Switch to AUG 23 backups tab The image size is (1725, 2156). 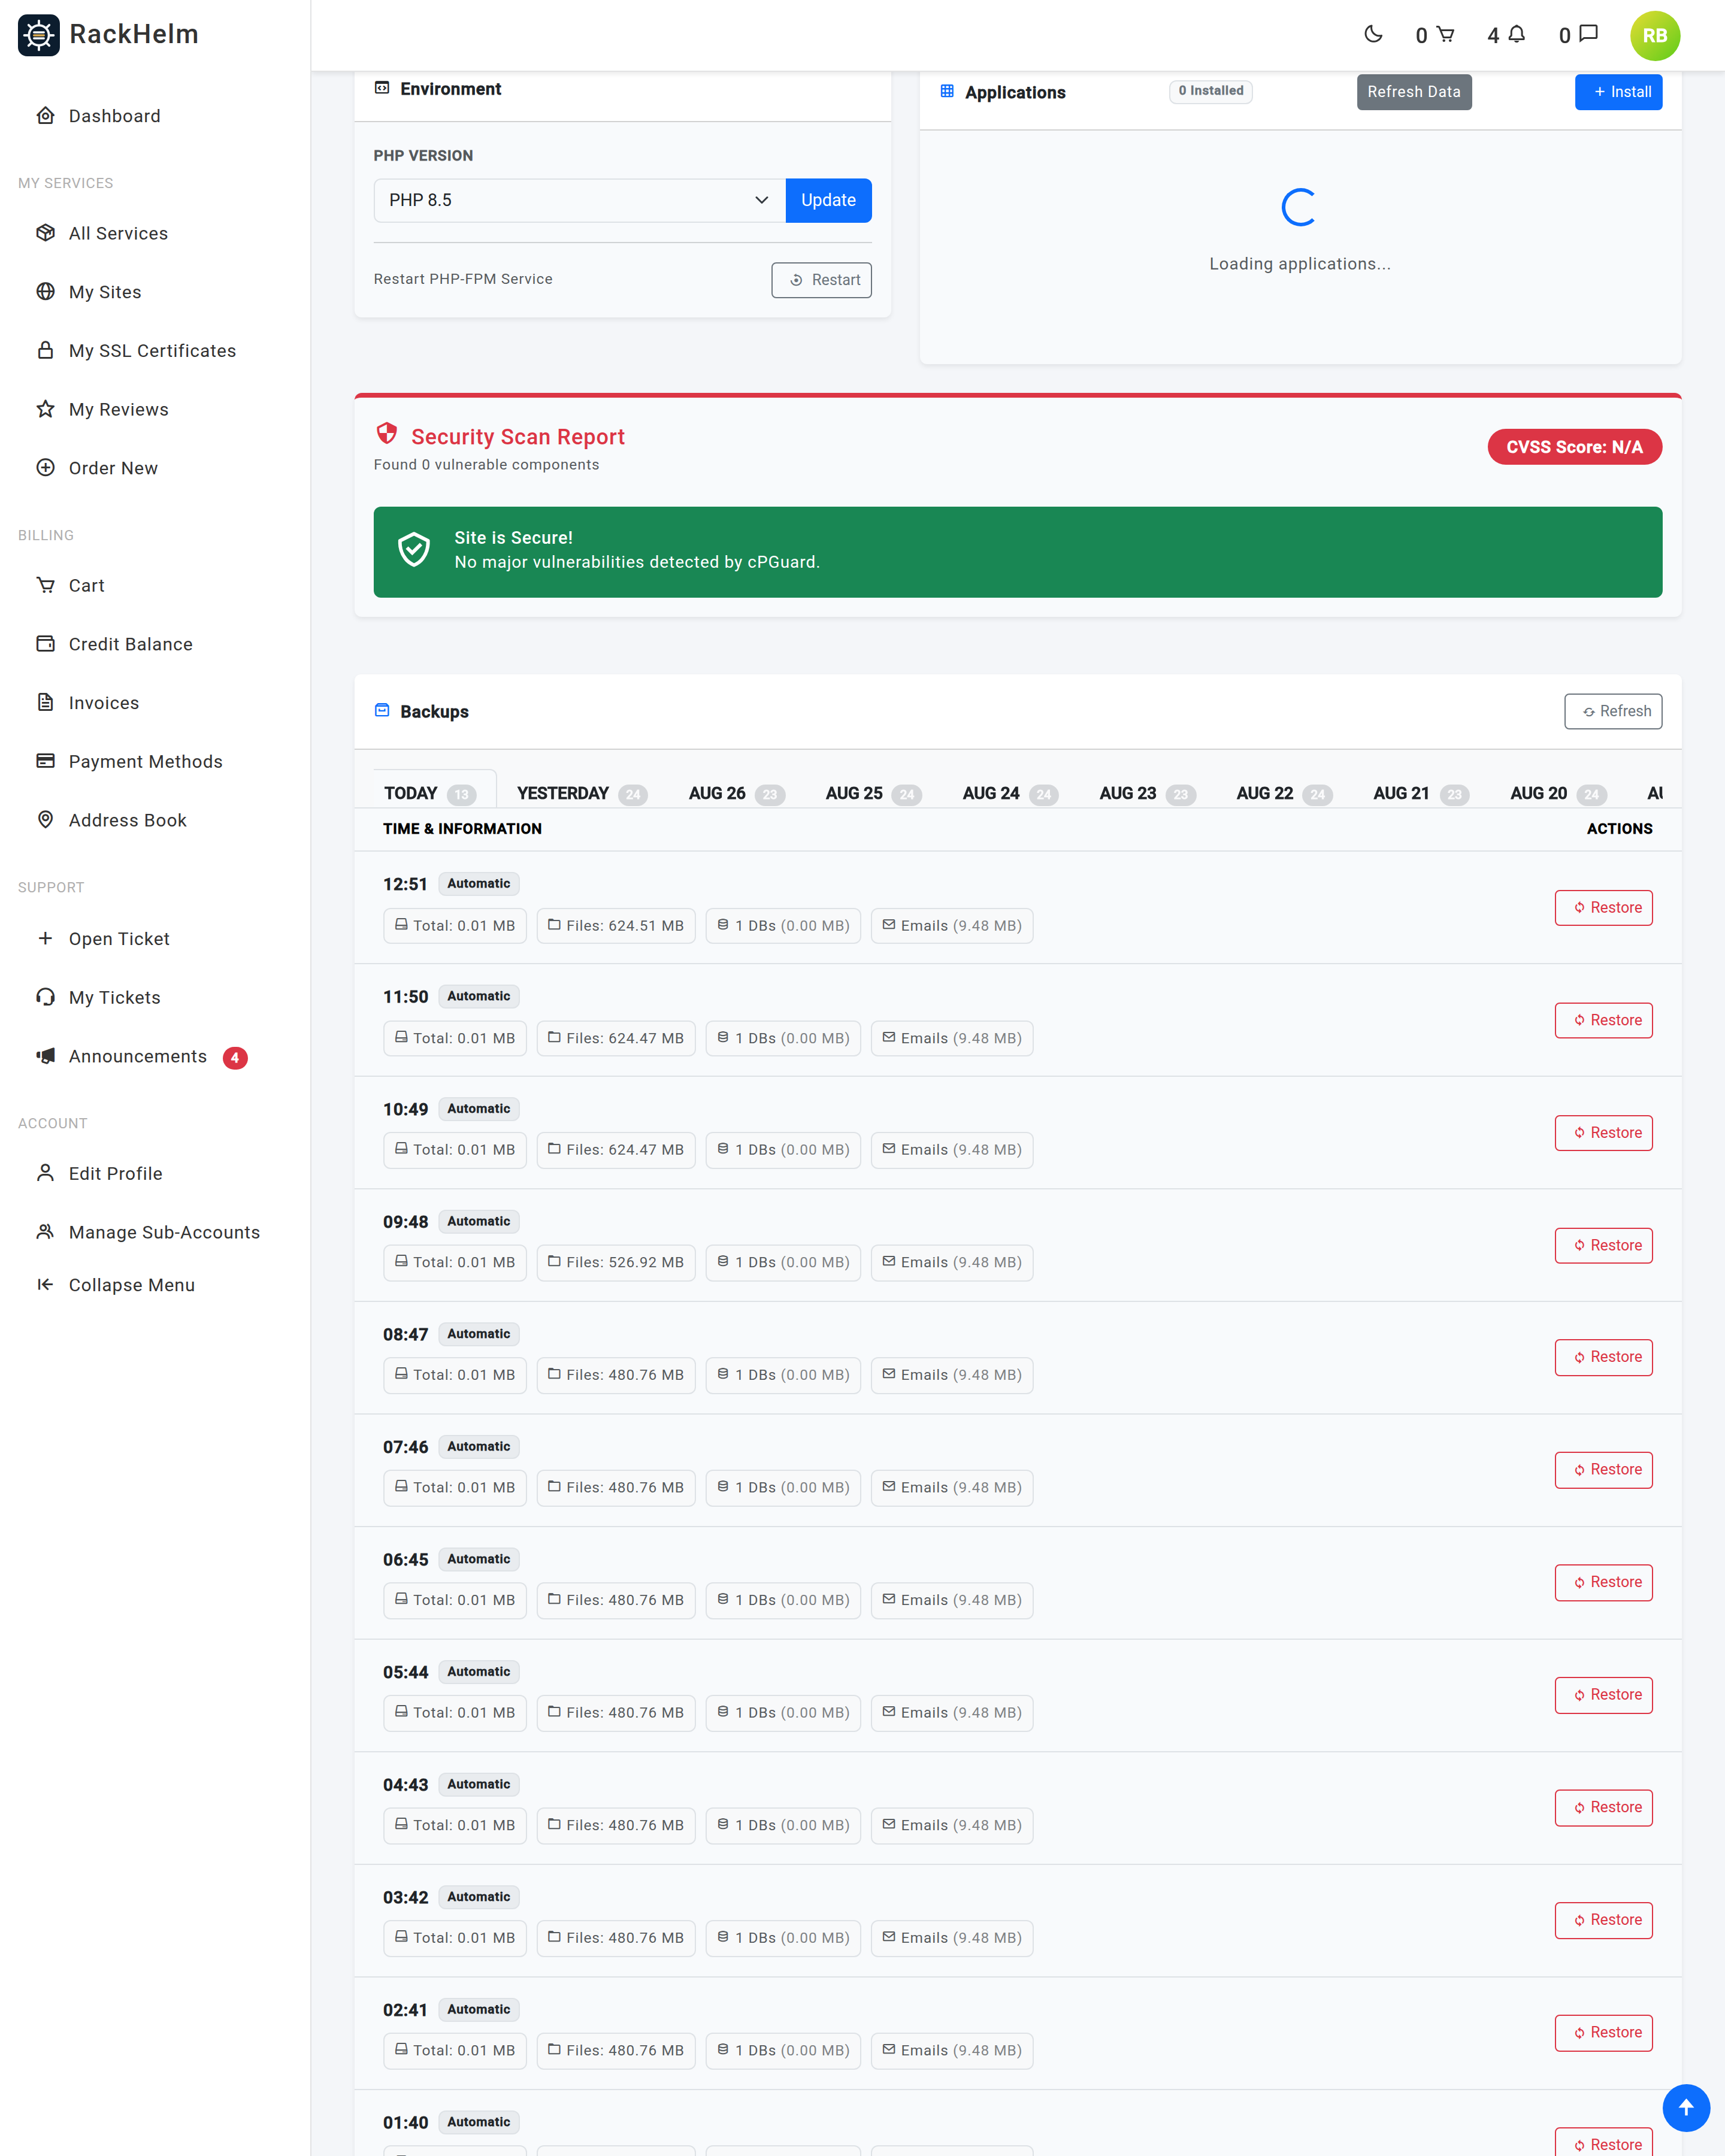[x=1147, y=793]
